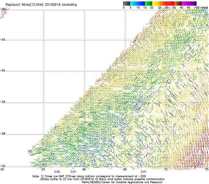Select the '10' legend scale label

tap(138, 8)
